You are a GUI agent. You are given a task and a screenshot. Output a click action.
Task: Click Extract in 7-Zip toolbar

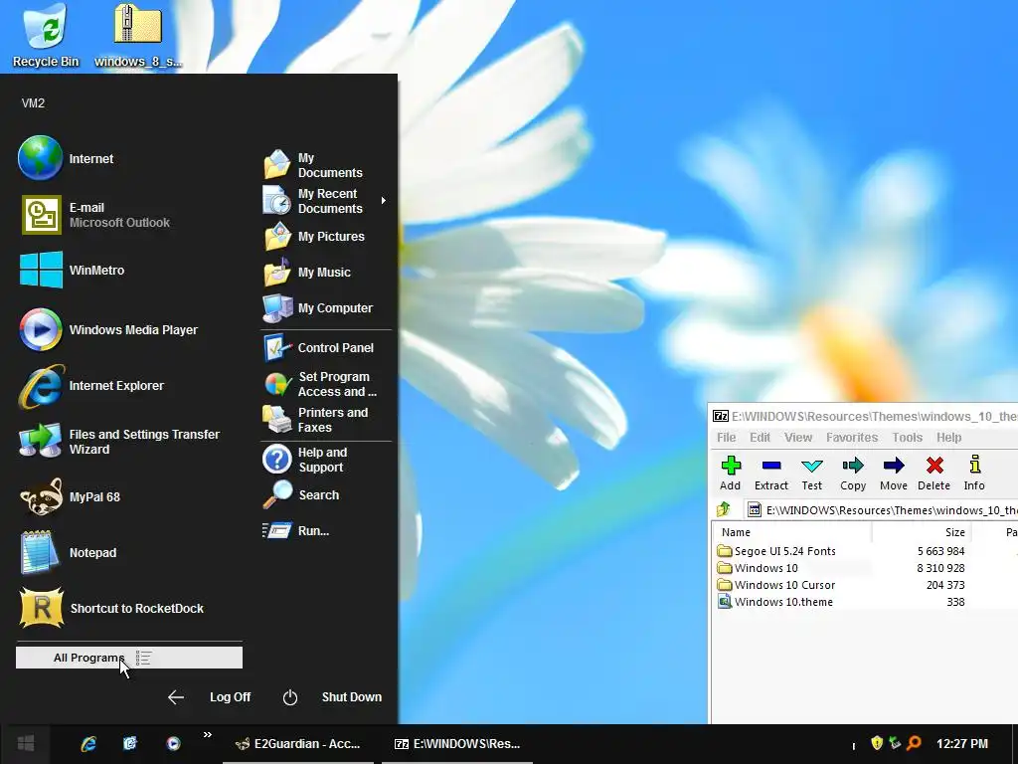771,474
